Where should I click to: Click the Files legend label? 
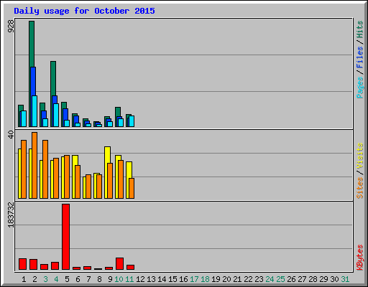tap(359, 57)
